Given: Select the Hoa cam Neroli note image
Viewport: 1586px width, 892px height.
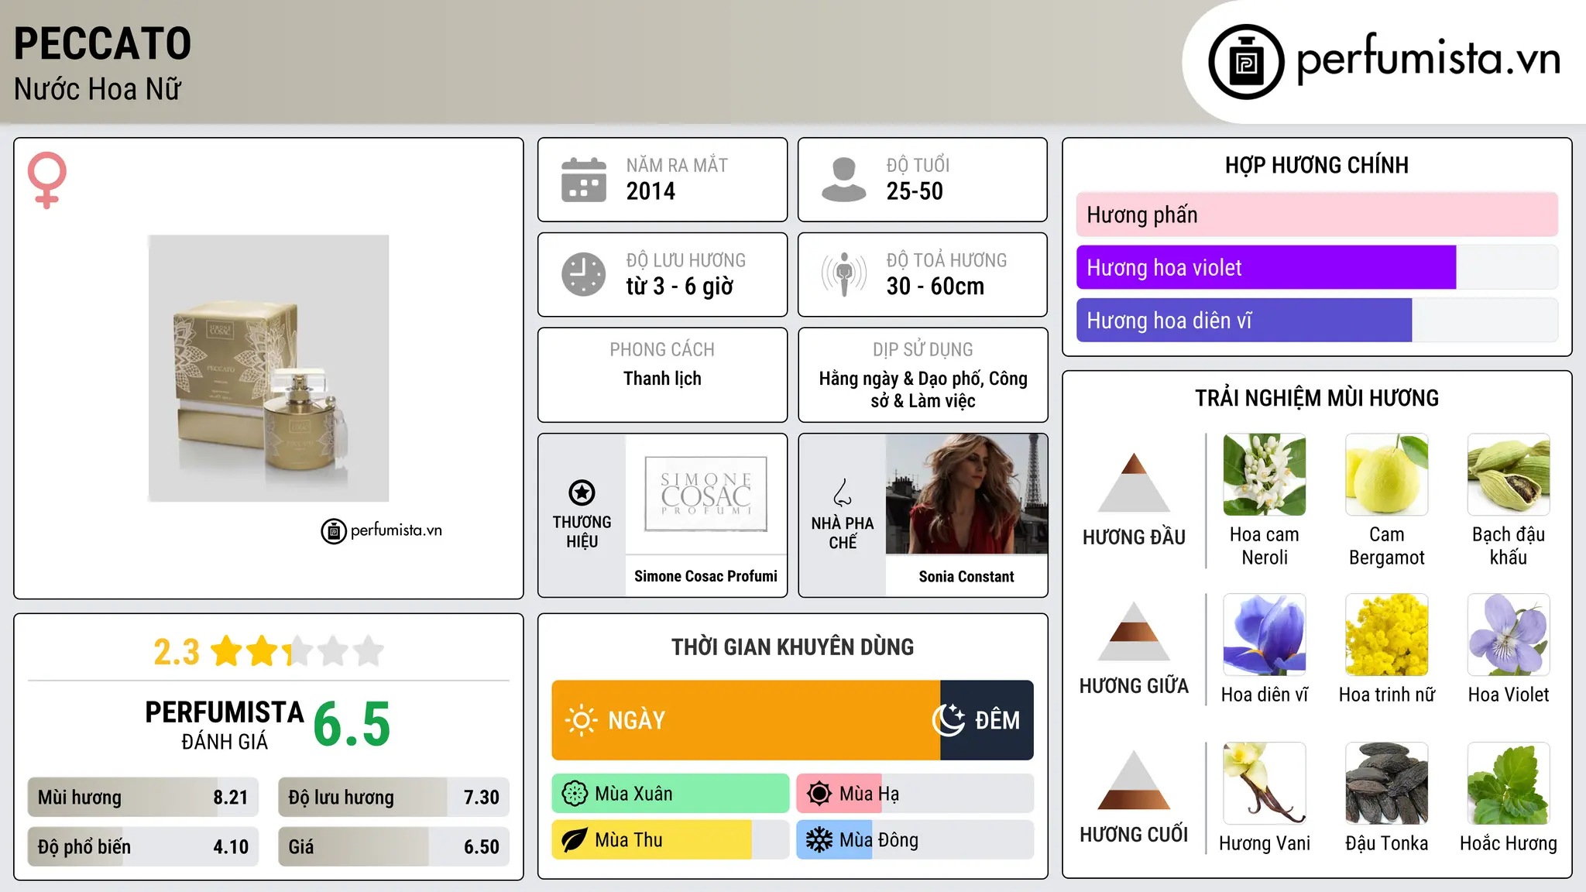Looking at the screenshot, I should point(1265,475).
